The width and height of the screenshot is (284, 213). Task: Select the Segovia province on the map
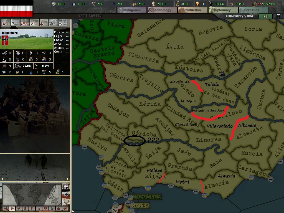[211, 30]
